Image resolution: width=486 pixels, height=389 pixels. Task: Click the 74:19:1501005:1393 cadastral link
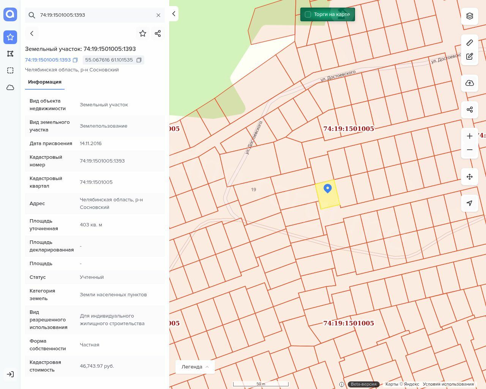point(48,60)
